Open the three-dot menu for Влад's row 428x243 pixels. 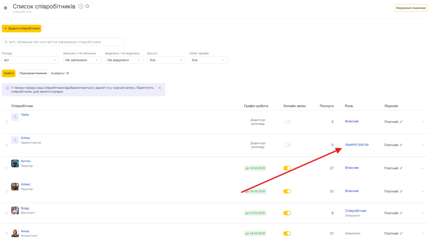pyautogui.click(x=423, y=213)
